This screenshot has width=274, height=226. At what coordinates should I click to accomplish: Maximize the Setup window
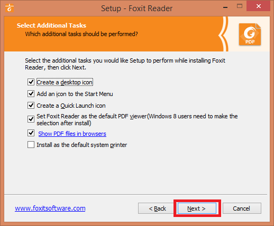(x=240, y=6)
